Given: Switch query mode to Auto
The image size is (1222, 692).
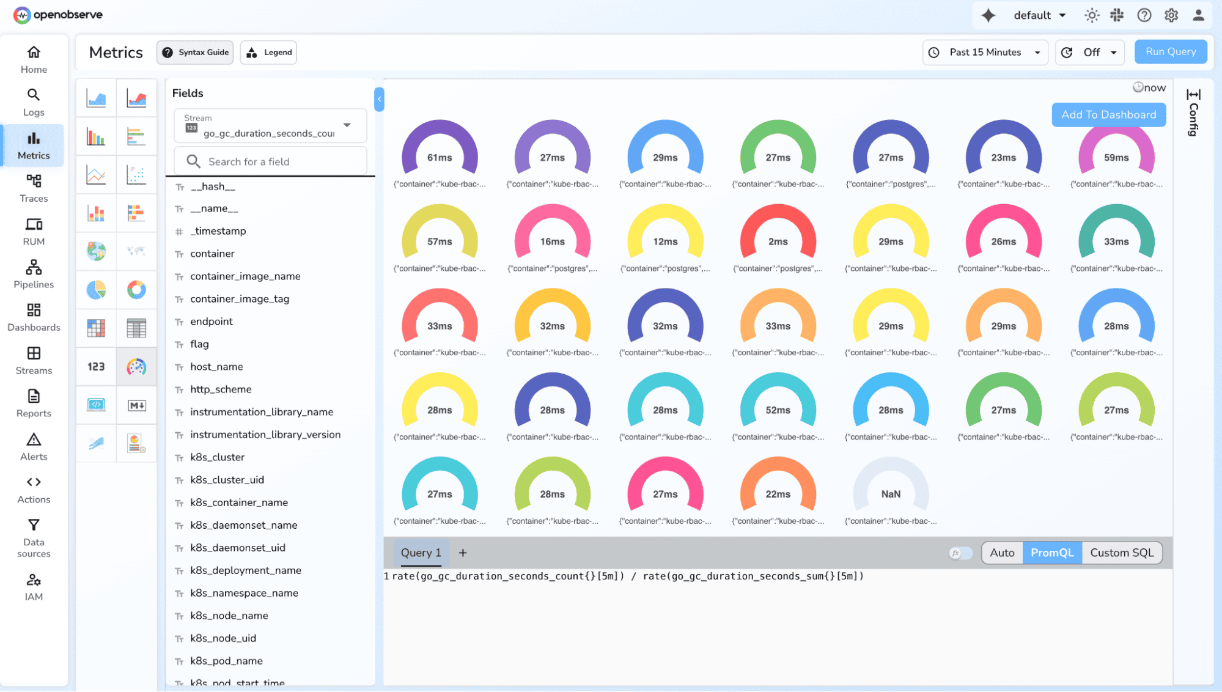Looking at the screenshot, I should click(1002, 553).
